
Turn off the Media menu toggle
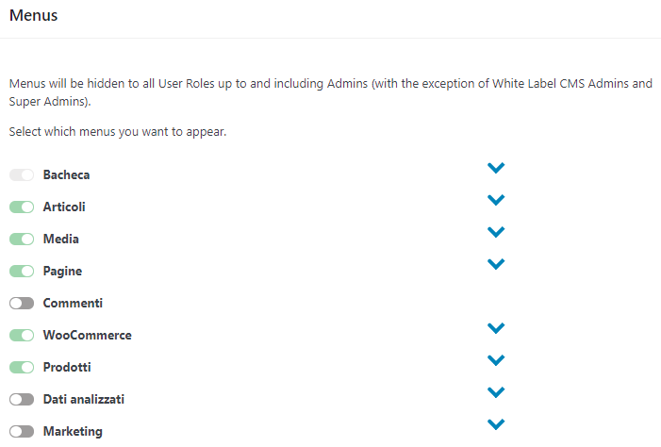(22, 240)
